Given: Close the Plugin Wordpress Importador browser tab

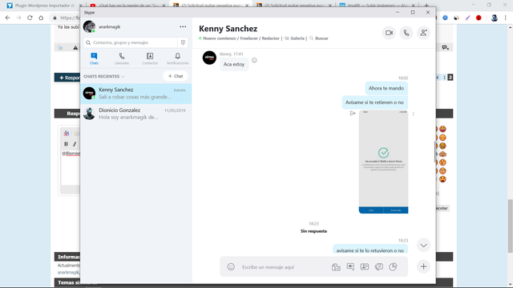Looking at the screenshot, I should pos(80,6).
